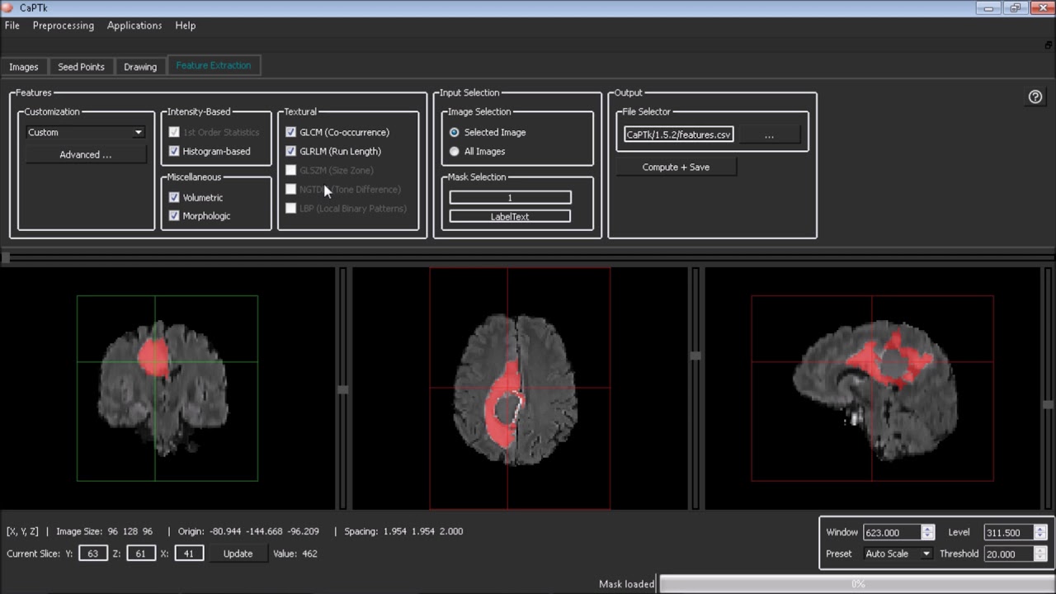Click the Feature Extraction tab

214,66
